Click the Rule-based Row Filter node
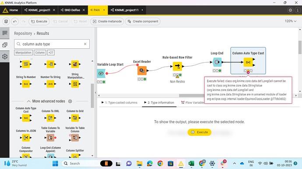The height and width of the screenshot is (169, 302). coord(177,66)
